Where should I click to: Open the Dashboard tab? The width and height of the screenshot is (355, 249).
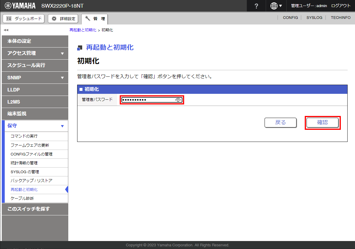point(24,19)
